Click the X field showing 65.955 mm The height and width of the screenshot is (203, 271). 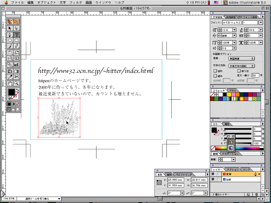coord(176,180)
